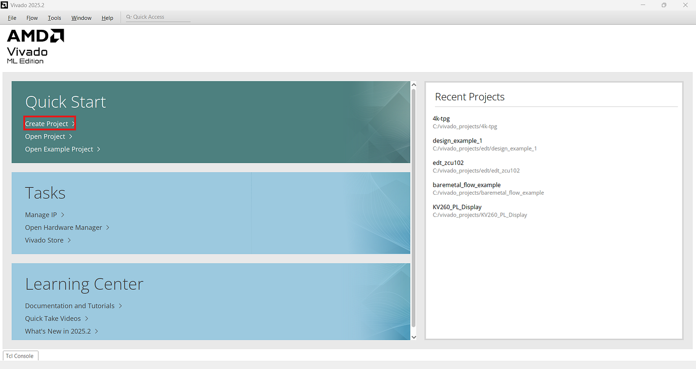Restore down the Vivado window
The image size is (696, 369).
coord(664,5)
